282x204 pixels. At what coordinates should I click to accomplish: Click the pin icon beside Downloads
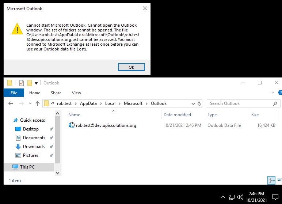[x=51, y=147]
